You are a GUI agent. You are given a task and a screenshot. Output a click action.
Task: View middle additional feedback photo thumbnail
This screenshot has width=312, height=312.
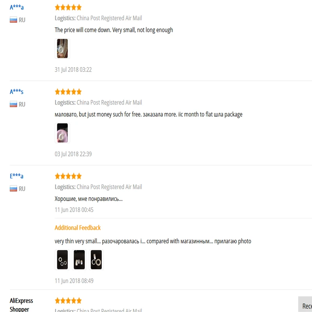tap(79, 260)
